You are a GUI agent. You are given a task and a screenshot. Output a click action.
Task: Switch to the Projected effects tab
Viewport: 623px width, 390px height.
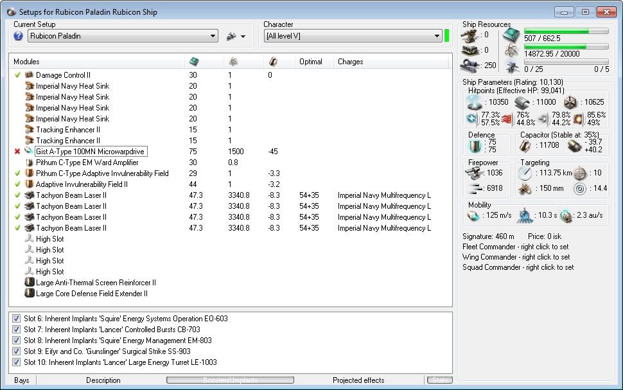pos(358,380)
